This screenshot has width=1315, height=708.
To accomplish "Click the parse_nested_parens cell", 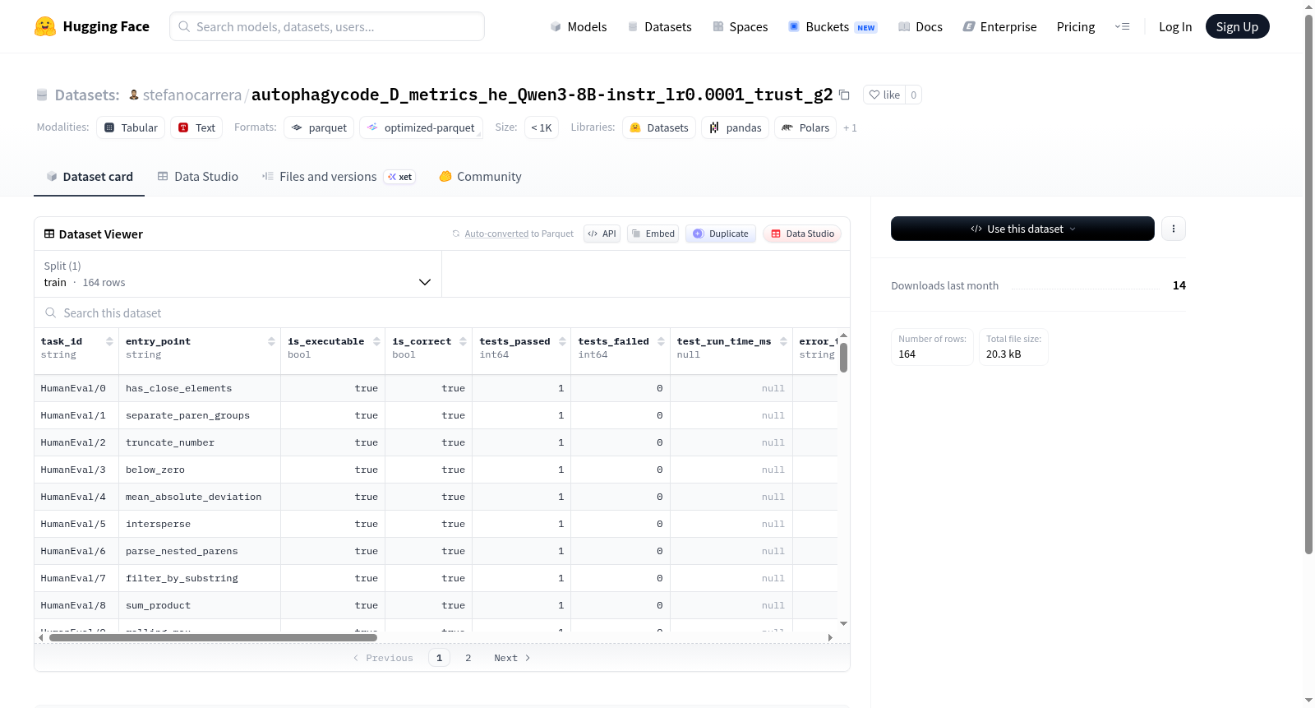I will pyautogui.click(x=200, y=551).
